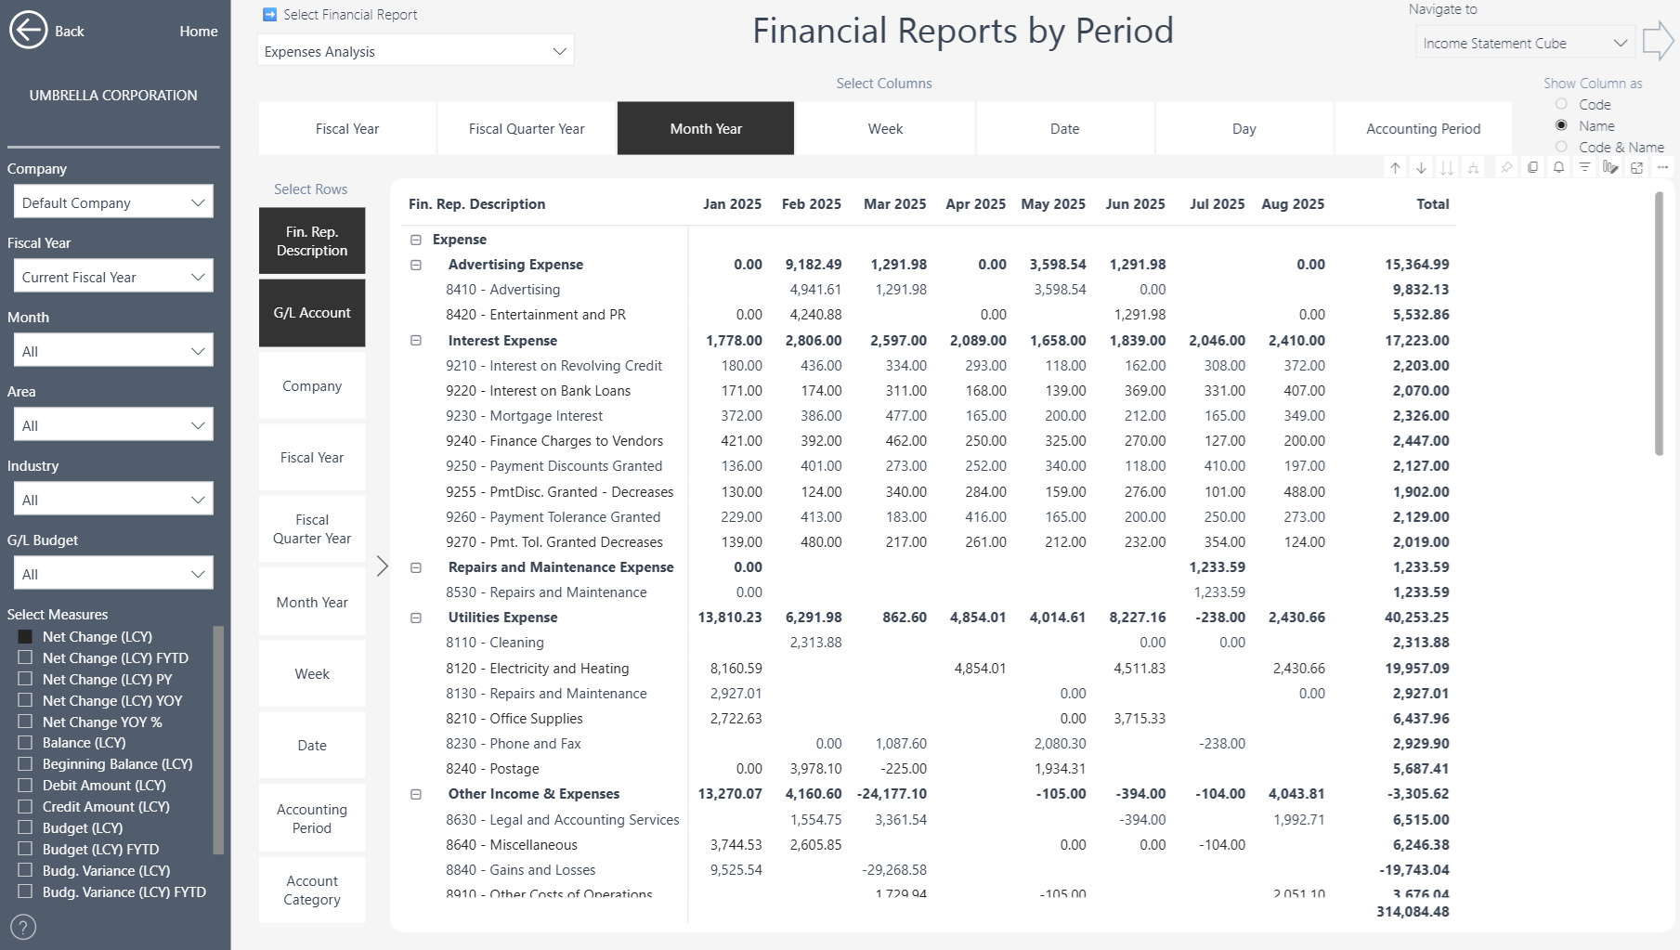Image resolution: width=1680 pixels, height=950 pixels.
Task: Click the help question mark icon
Action: [23, 927]
